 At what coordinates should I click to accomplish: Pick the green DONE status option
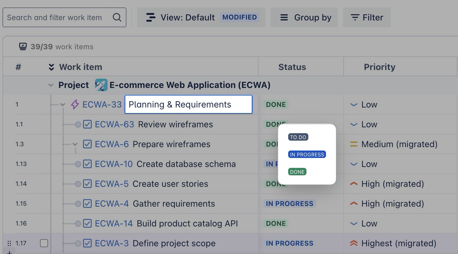[x=297, y=172]
